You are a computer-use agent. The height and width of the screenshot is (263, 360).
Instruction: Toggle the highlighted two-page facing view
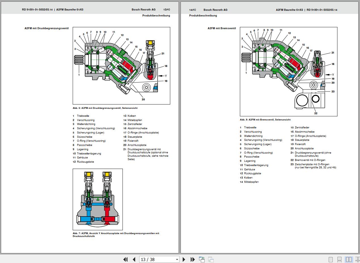coord(349,259)
